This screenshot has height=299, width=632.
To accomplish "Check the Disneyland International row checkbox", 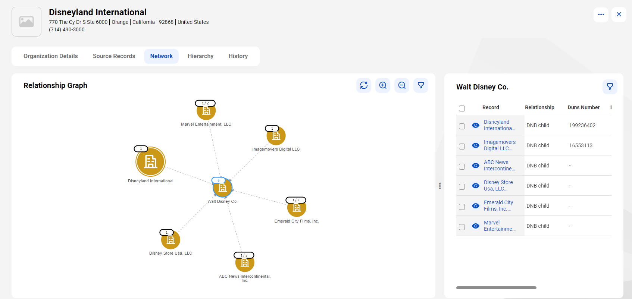I will [x=462, y=126].
